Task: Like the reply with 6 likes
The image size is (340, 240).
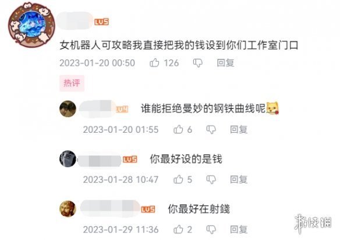Action: pos(178,129)
